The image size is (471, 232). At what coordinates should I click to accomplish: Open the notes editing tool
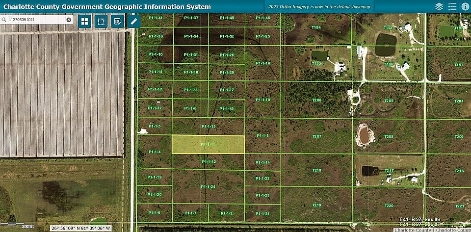[x=117, y=22]
